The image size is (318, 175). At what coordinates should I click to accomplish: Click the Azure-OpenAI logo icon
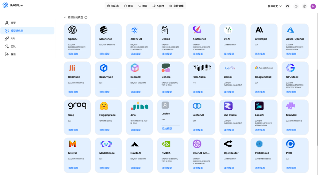[290, 30]
